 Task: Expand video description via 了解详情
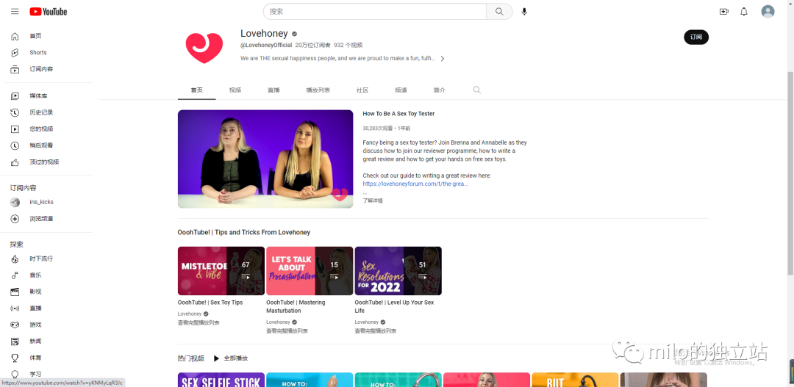[373, 200]
